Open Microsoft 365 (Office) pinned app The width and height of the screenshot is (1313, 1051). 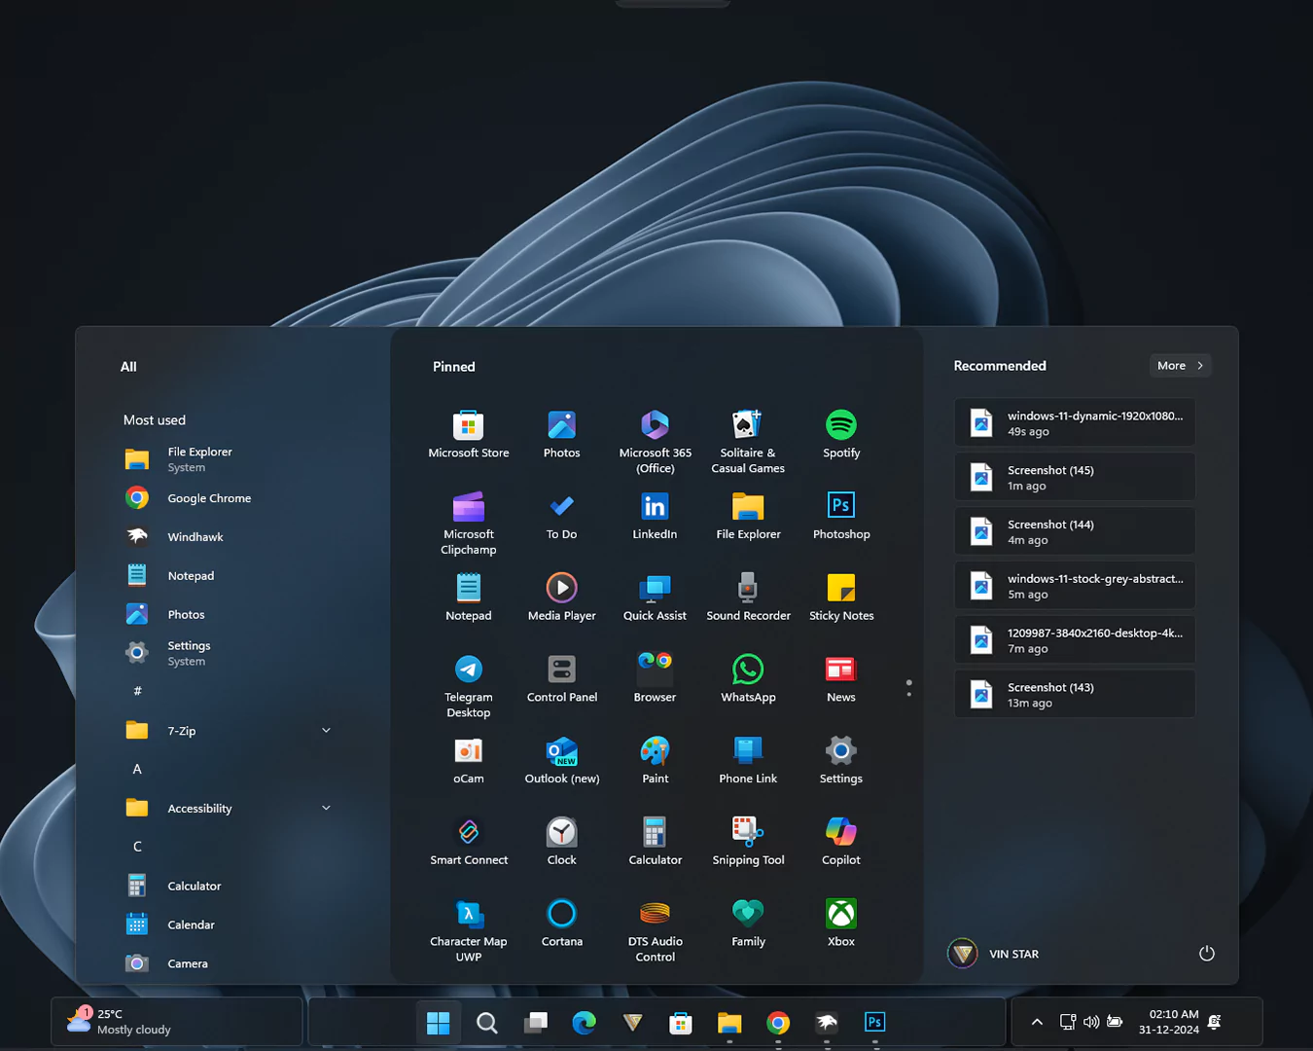pos(655,441)
